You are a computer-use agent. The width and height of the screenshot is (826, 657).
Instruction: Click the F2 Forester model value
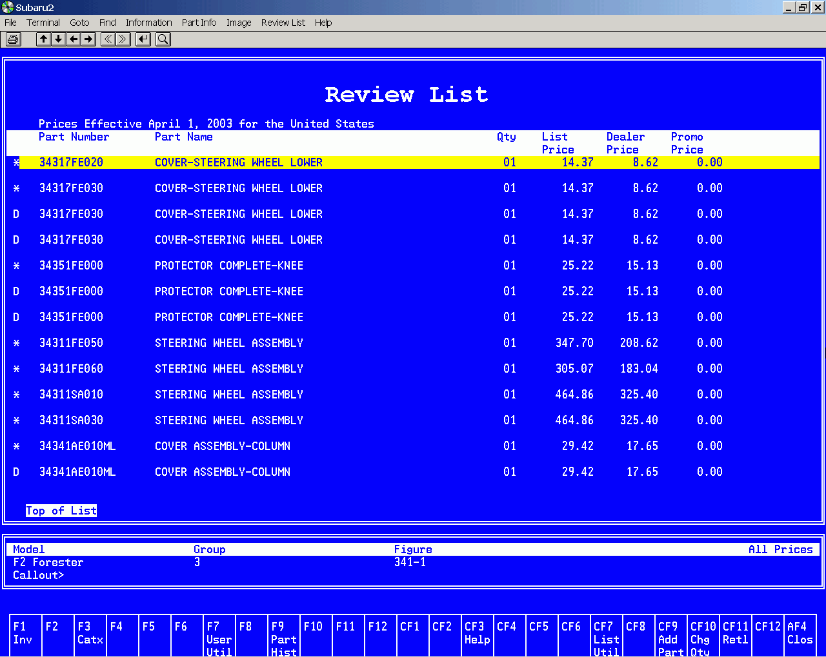click(48, 562)
